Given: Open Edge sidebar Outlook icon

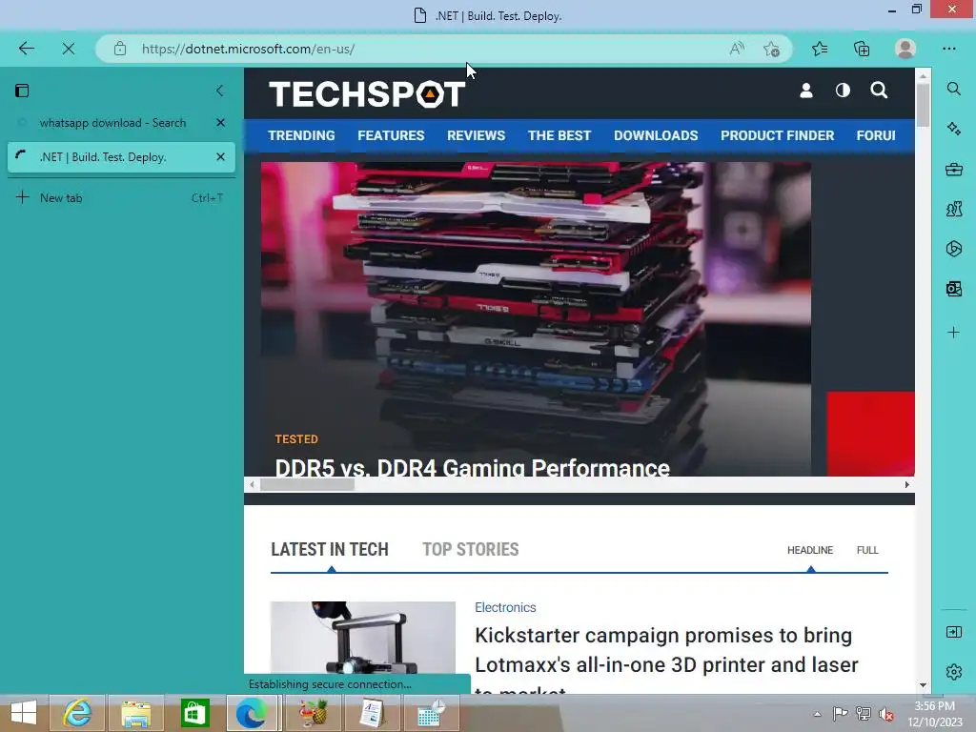Looking at the screenshot, I should 953,289.
